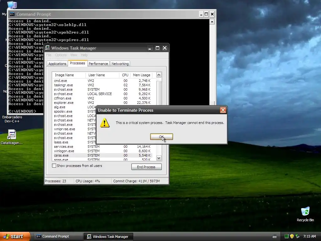Open the File menu in Task Manager
This screenshot has height=241, width=321.
coord(49,55)
